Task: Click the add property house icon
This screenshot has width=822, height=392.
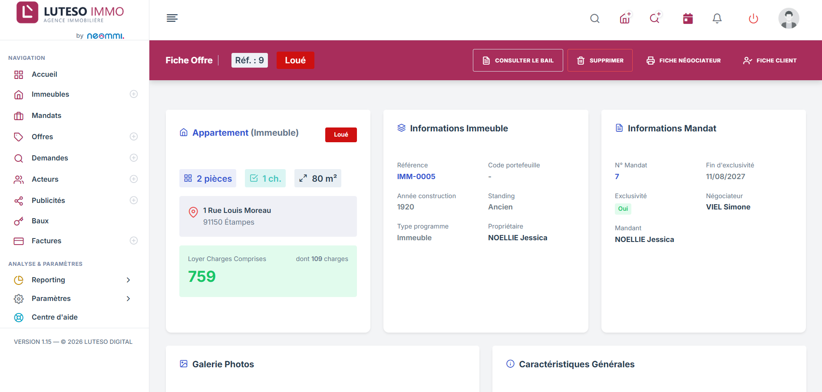Action: click(625, 18)
